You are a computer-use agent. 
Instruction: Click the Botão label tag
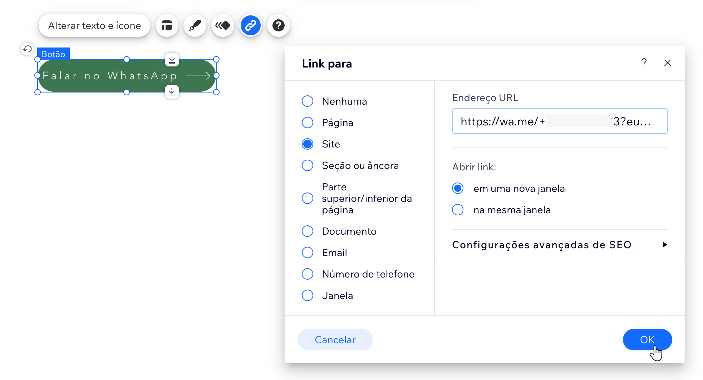click(x=53, y=54)
